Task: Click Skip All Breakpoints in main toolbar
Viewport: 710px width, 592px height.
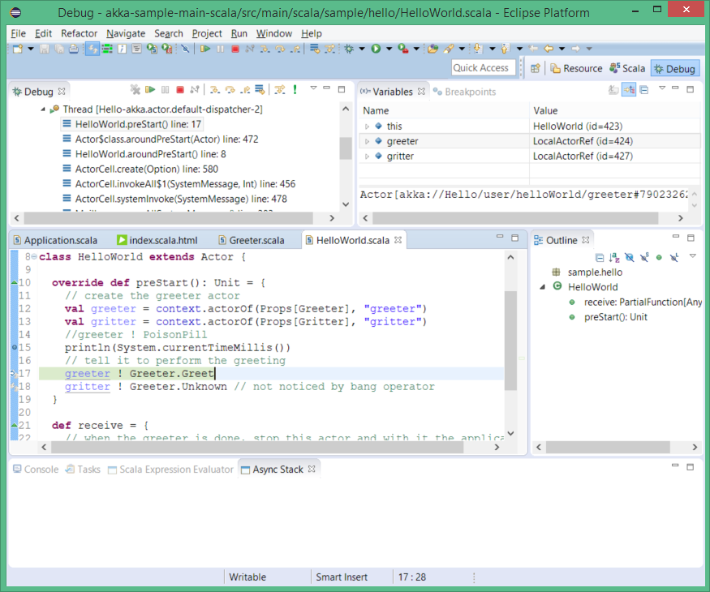Action: pyautogui.click(x=185, y=49)
